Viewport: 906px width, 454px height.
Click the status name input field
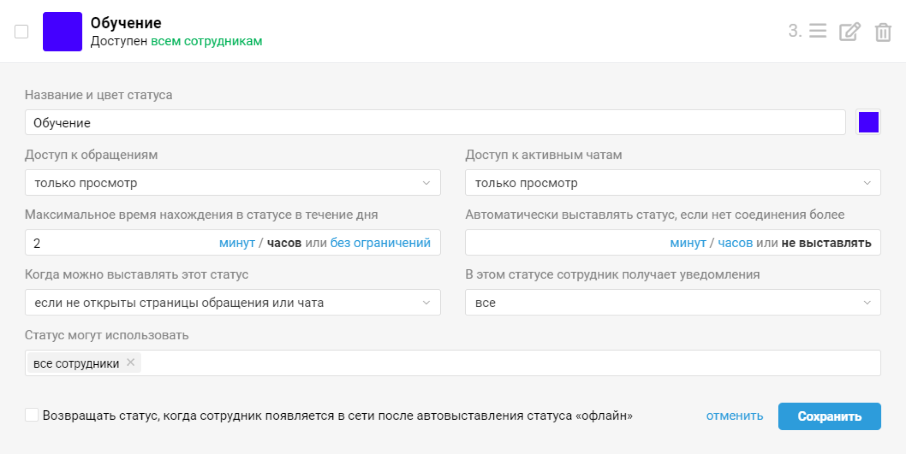point(435,122)
